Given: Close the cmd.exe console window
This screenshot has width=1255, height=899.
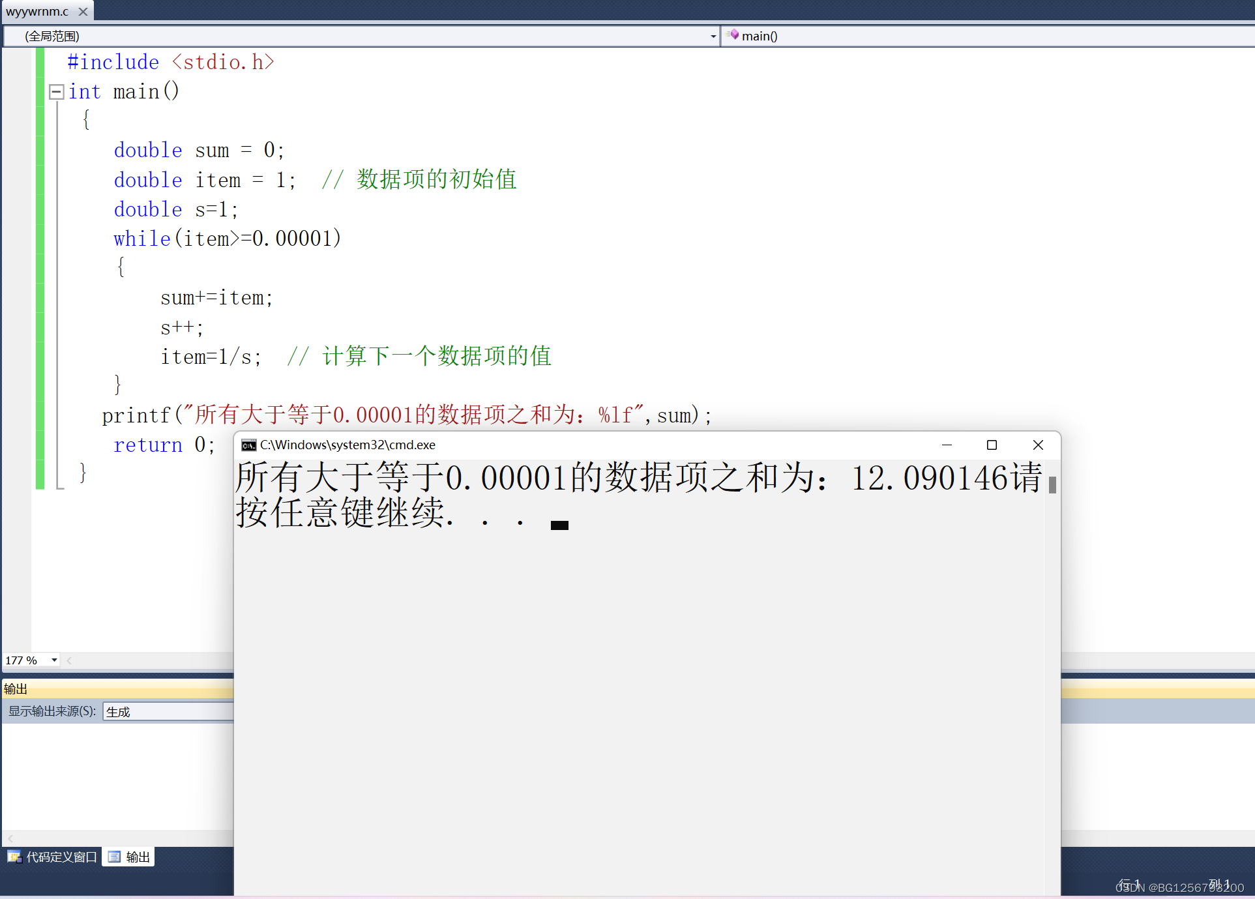Looking at the screenshot, I should click(1038, 445).
